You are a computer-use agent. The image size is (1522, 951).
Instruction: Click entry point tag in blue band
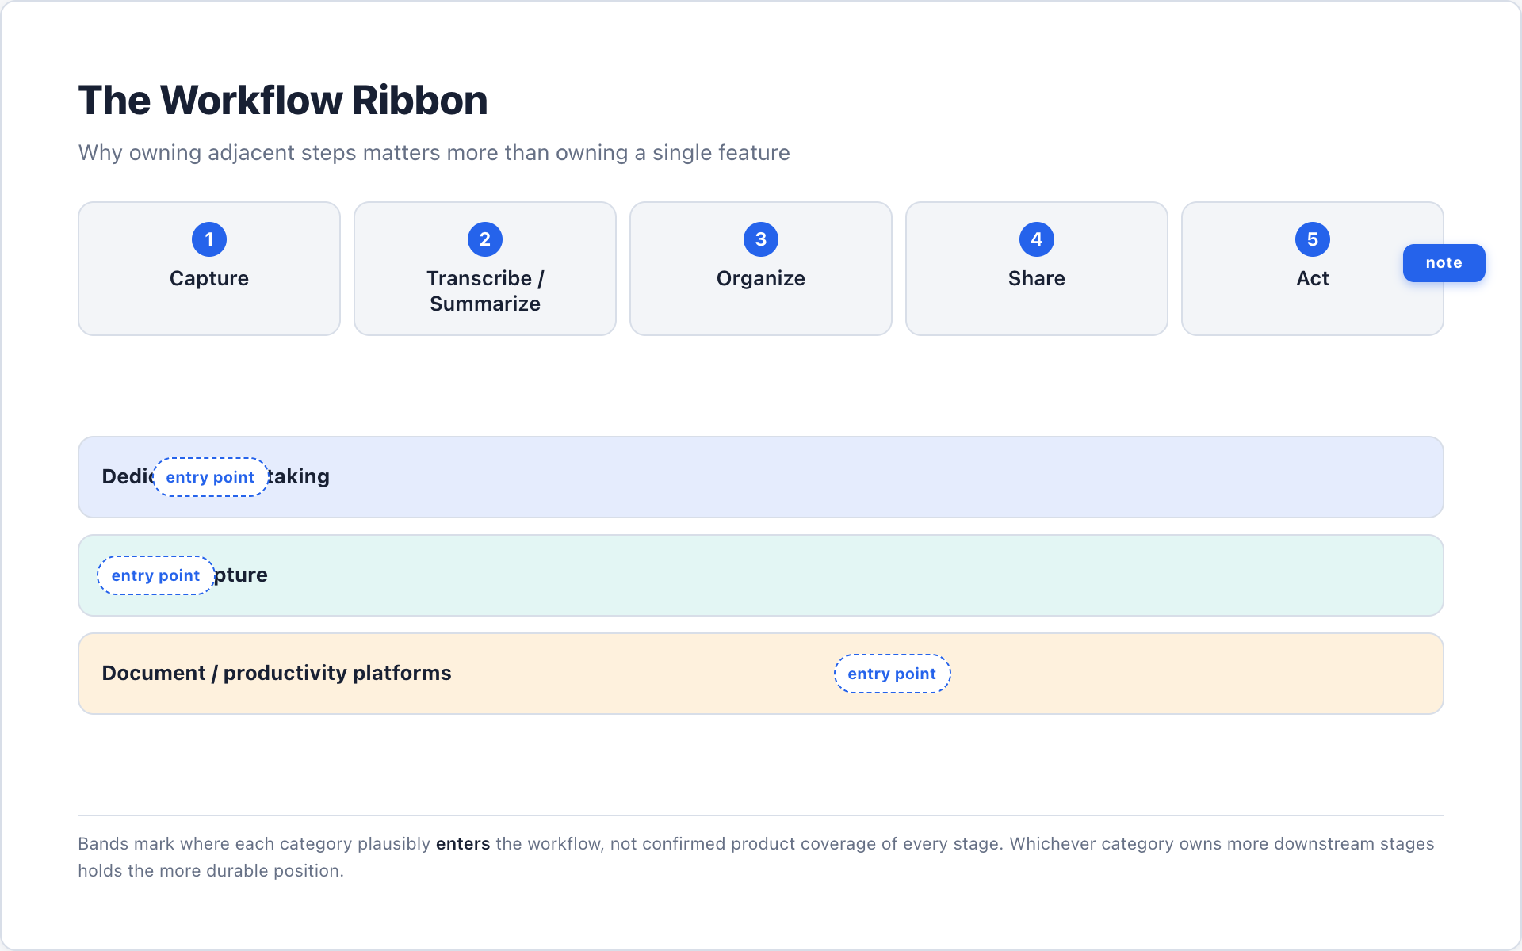coord(210,477)
